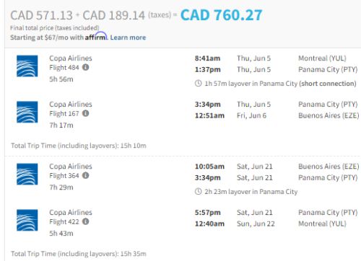Click Copa Airlines logo for Flight 484
Image resolution: width=361 pixels, height=261 pixels.
27,66
